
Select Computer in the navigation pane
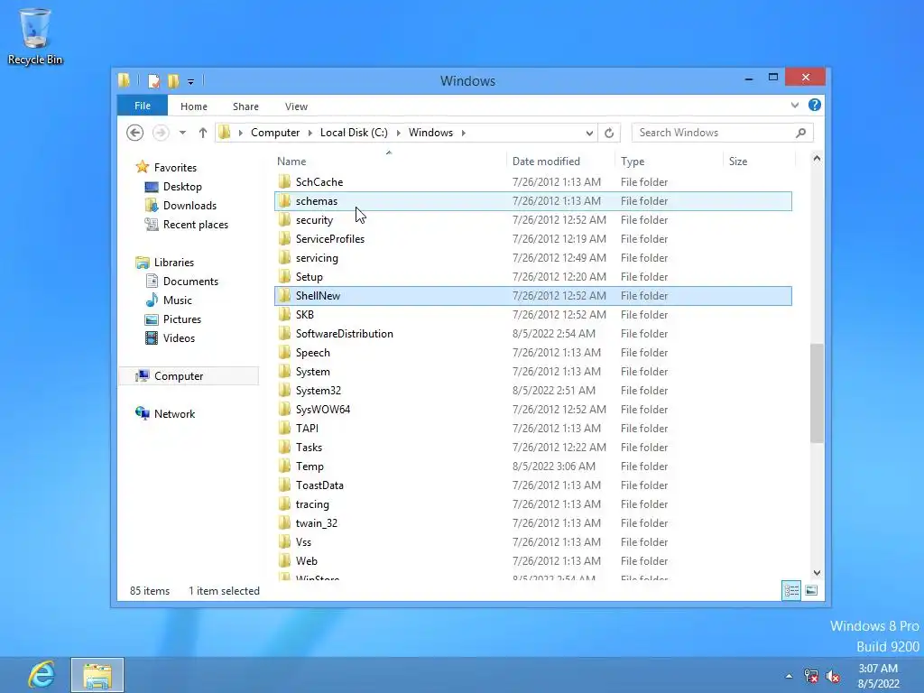(x=179, y=376)
